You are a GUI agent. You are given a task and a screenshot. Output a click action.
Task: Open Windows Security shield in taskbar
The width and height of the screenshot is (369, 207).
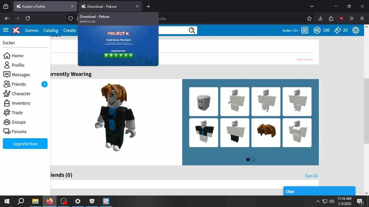[x=92, y=201]
